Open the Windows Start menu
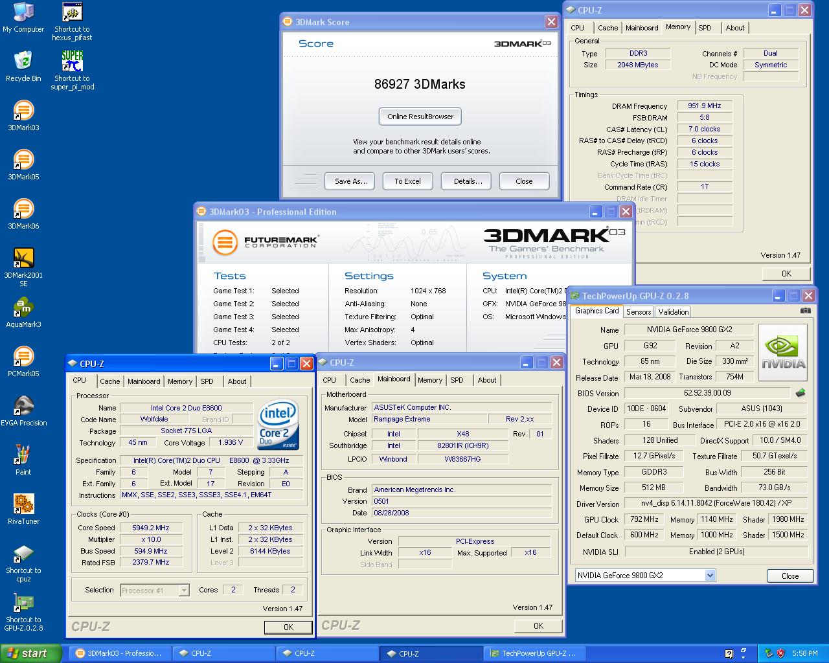Image resolution: width=829 pixels, height=663 pixels. pyautogui.click(x=31, y=653)
